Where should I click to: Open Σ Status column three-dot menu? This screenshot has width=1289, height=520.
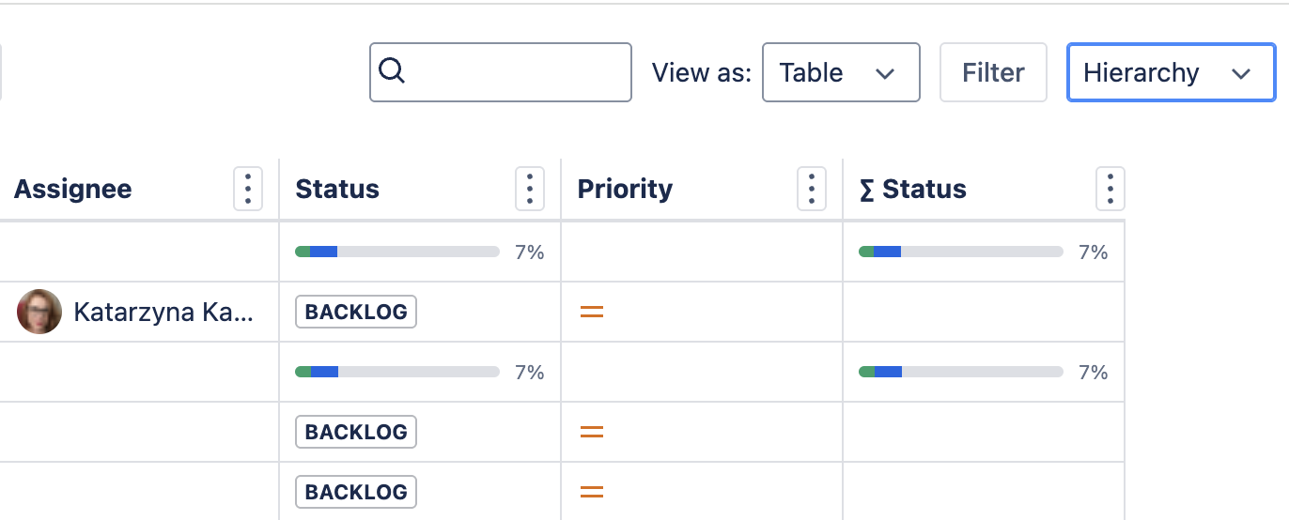(1110, 190)
